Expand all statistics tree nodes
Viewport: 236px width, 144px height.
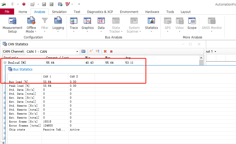(x=98, y=51)
